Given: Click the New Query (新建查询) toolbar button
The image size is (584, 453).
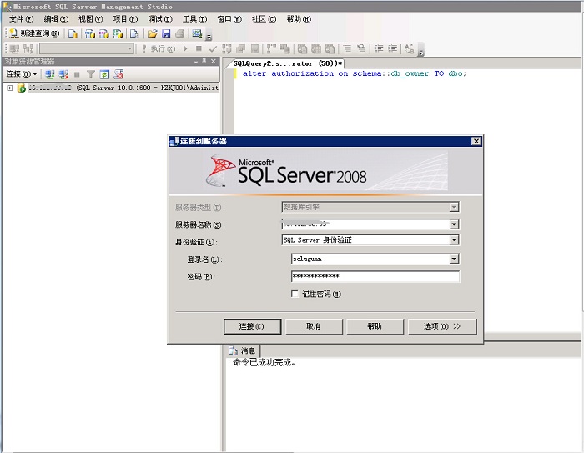Looking at the screenshot, I should (34, 33).
